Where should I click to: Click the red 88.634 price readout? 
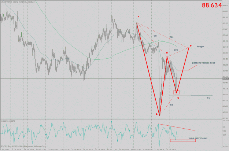tap(212, 5)
